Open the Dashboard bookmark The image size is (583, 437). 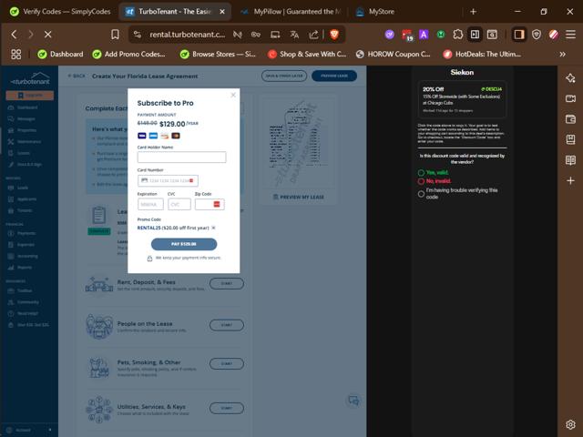click(60, 55)
